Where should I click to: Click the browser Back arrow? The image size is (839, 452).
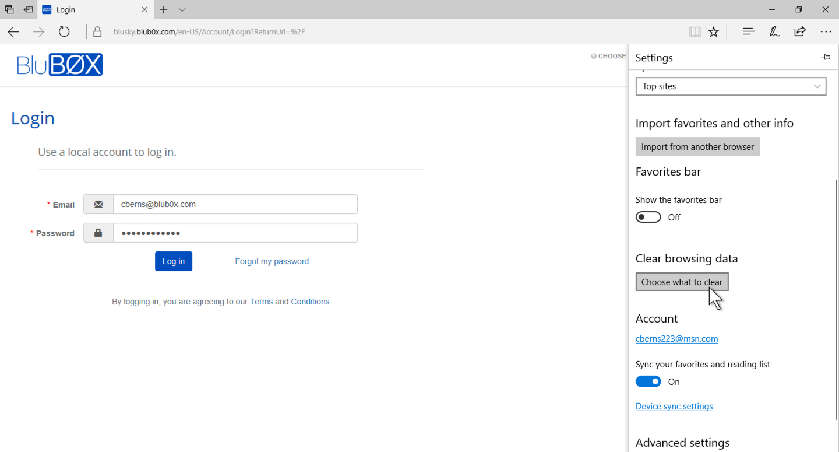pyautogui.click(x=13, y=32)
